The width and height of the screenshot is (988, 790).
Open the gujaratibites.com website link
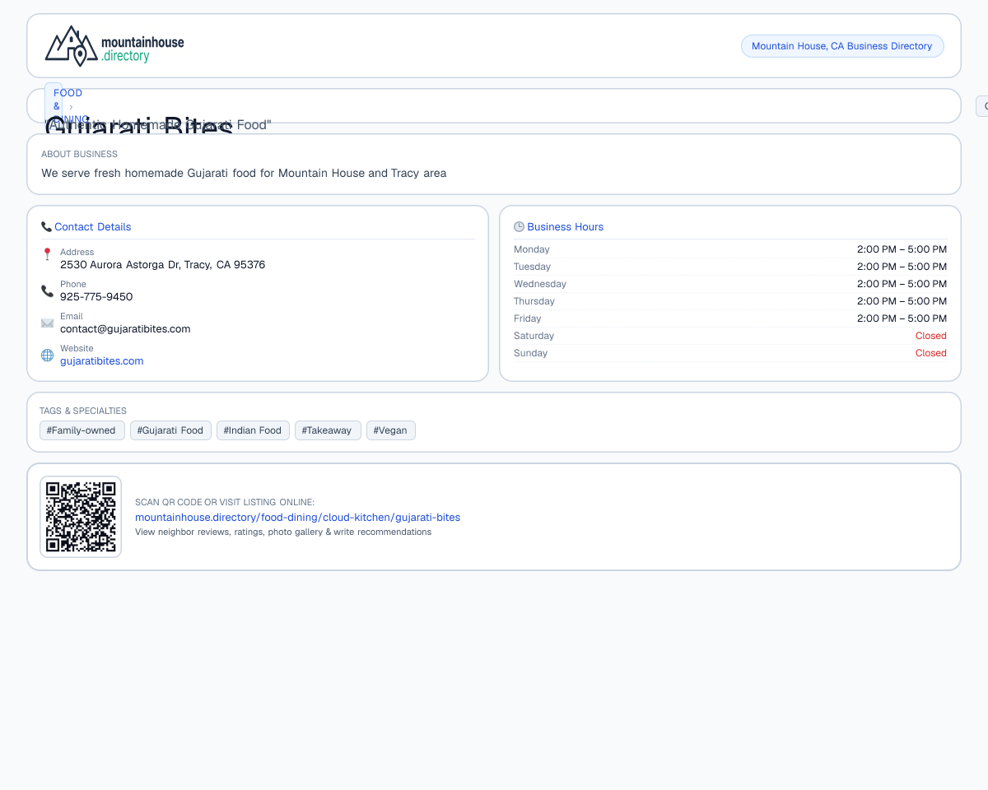[x=102, y=361]
